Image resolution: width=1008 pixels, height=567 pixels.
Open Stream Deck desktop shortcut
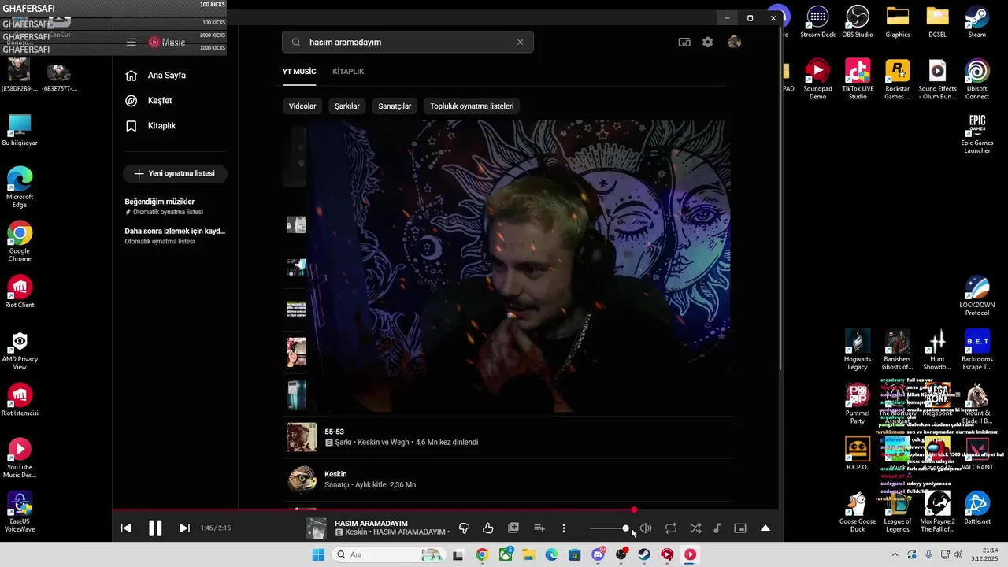817,22
